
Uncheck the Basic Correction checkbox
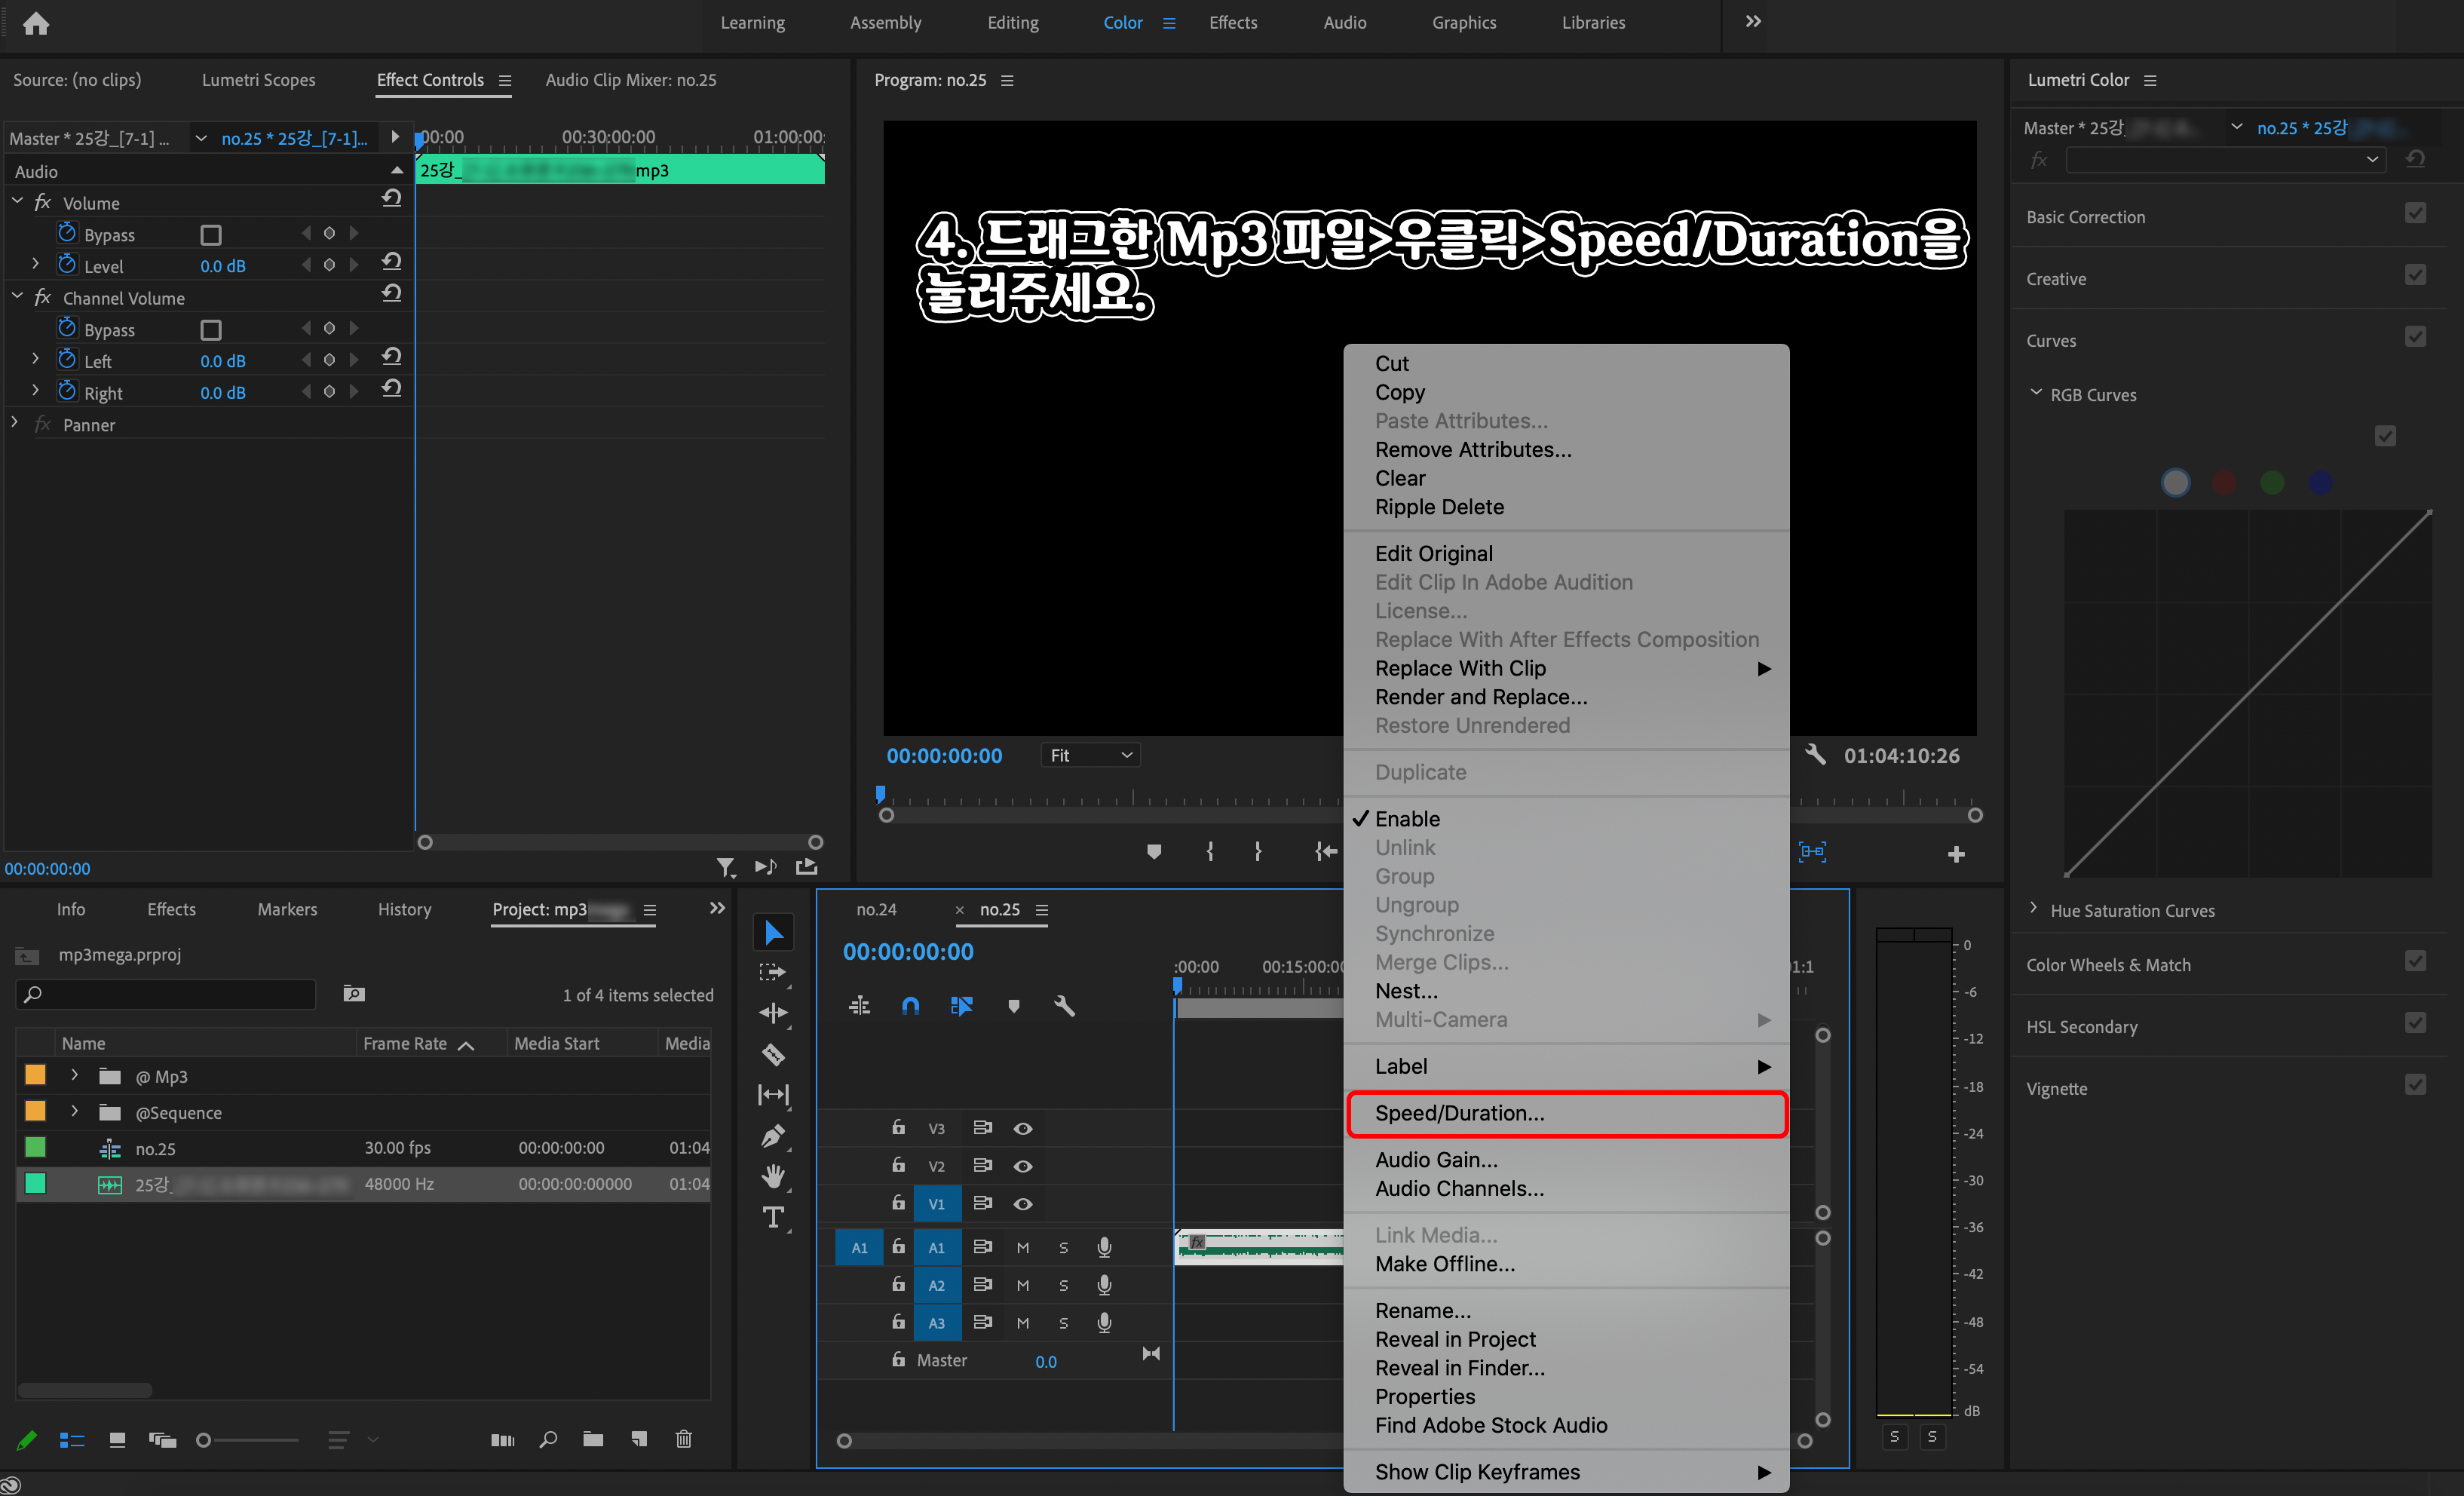coord(2415,214)
